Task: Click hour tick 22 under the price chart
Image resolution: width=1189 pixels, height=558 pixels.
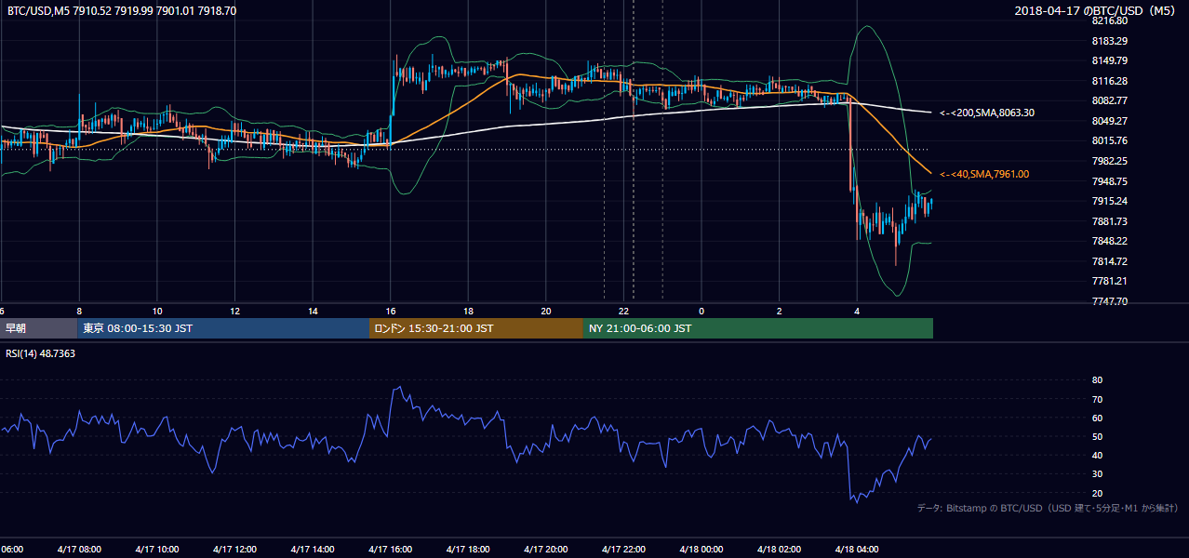Action: pos(624,311)
